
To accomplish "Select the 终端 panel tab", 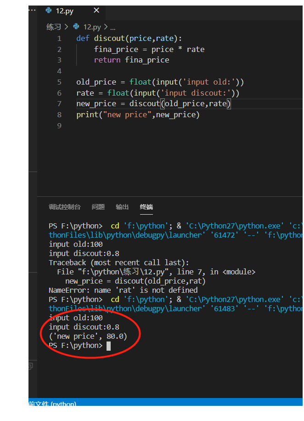I will click(146, 207).
